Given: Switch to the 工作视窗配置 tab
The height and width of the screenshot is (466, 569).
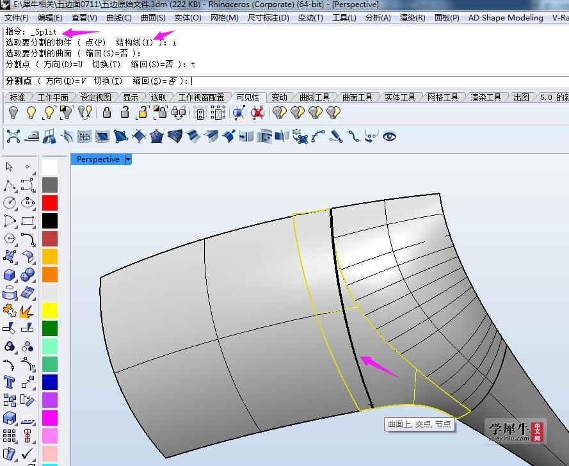Looking at the screenshot, I should 202,97.
